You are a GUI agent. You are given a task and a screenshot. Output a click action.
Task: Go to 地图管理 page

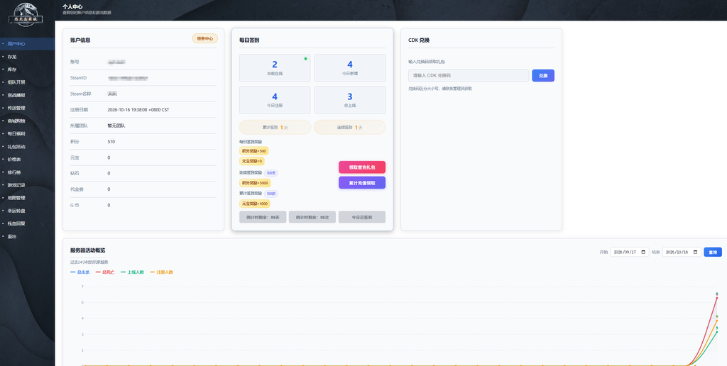28,198
